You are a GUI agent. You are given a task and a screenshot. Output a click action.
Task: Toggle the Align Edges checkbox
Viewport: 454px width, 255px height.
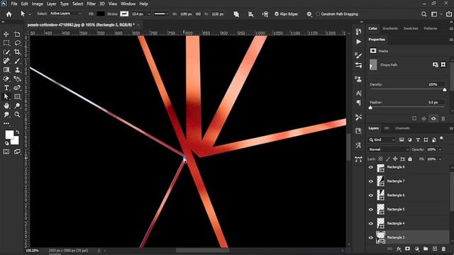pyautogui.click(x=277, y=14)
